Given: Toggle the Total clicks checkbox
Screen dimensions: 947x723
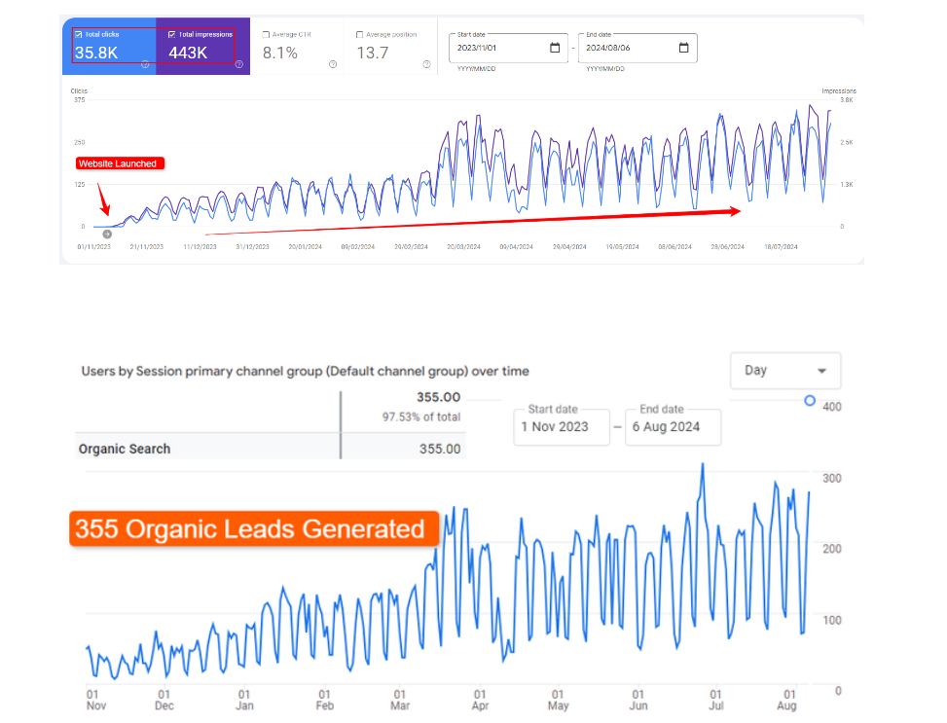Looking at the screenshot, I should click(x=79, y=34).
